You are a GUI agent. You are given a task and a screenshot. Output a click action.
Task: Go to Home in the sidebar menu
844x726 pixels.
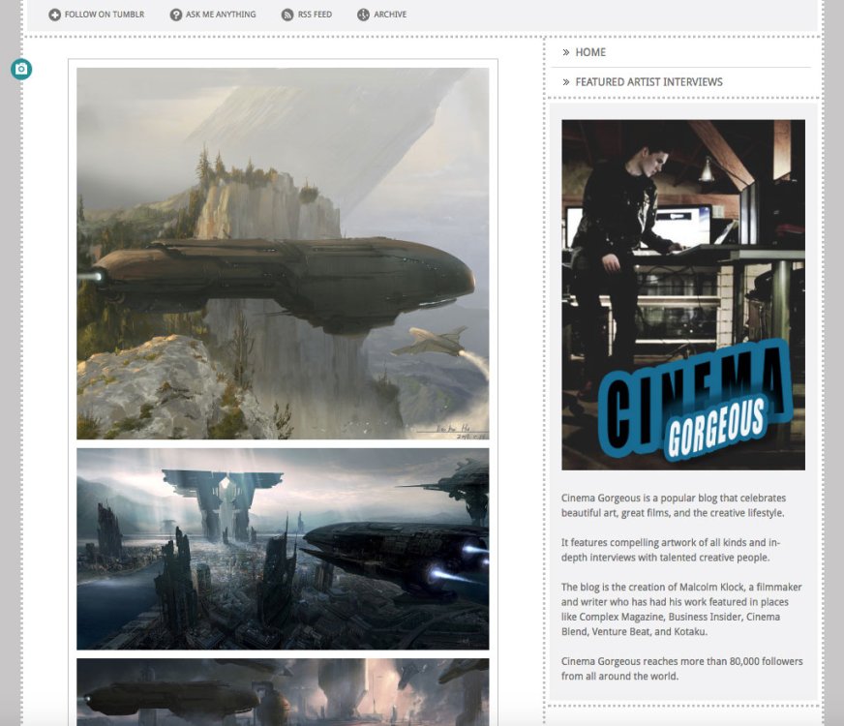point(590,52)
